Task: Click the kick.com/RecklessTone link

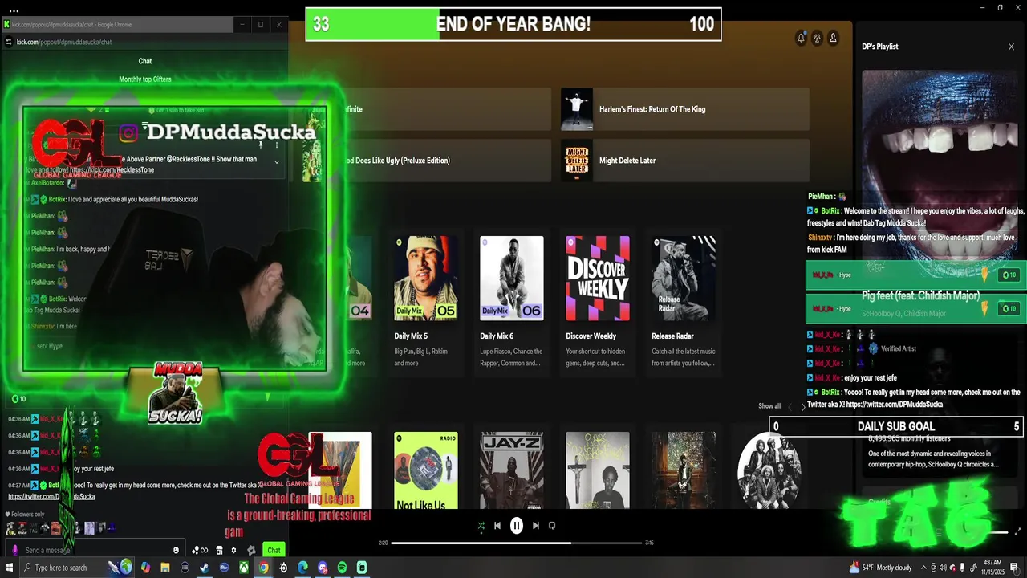Action: coord(112,170)
